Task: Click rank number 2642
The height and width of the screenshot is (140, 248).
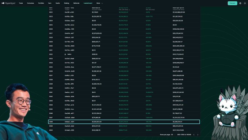Action: [x=51, y=96]
